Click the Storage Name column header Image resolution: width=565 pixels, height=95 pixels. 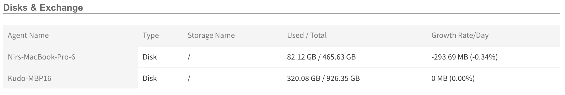point(211,35)
